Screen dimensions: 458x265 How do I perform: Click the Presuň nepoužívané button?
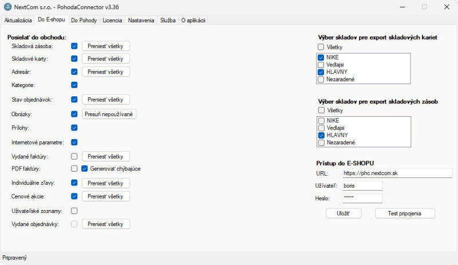pyautogui.click(x=109, y=114)
